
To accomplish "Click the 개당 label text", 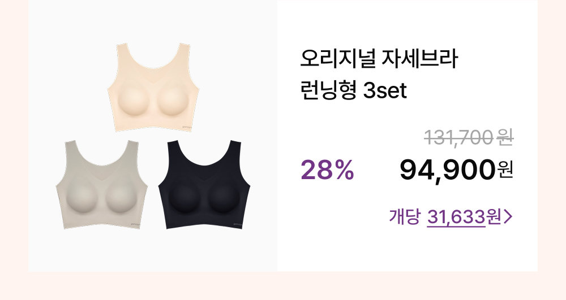I will 404,216.
